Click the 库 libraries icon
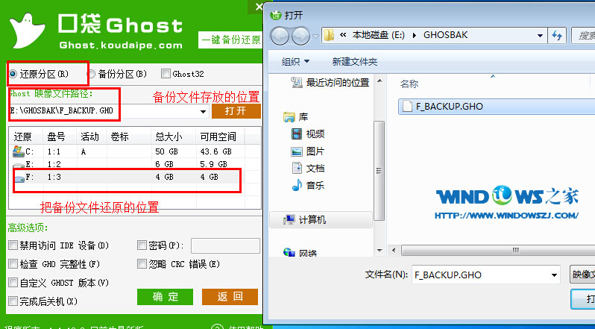Viewport: 595px width, 329px height. click(x=289, y=117)
